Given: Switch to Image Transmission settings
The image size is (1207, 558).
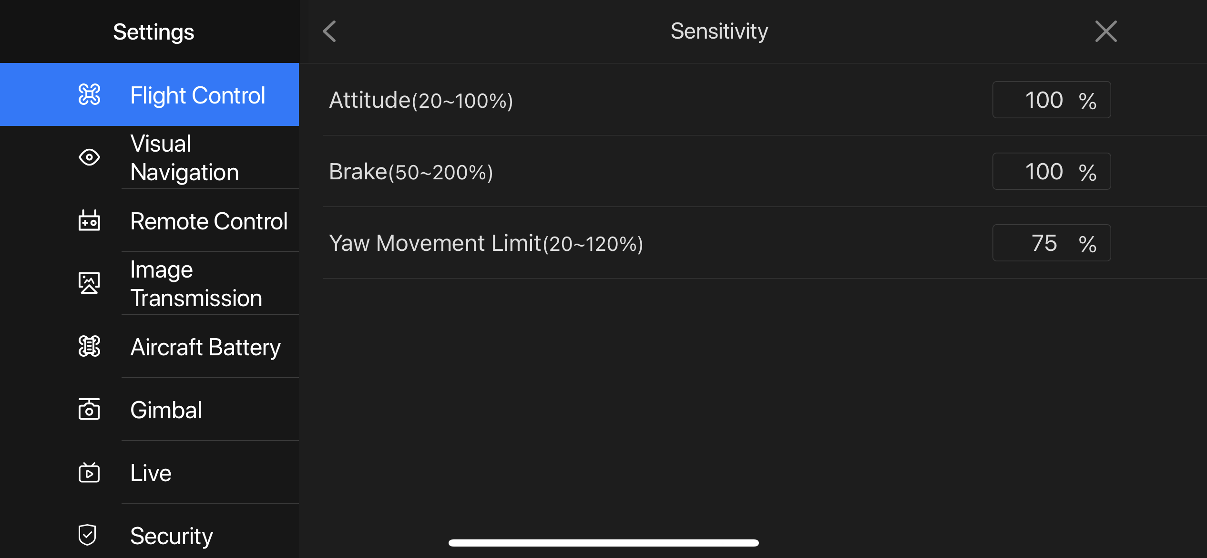Looking at the screenshot, I should pos(149,283).
